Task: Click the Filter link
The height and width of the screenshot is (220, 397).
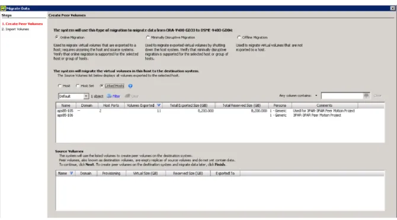Action: click(x=116, y=96)
